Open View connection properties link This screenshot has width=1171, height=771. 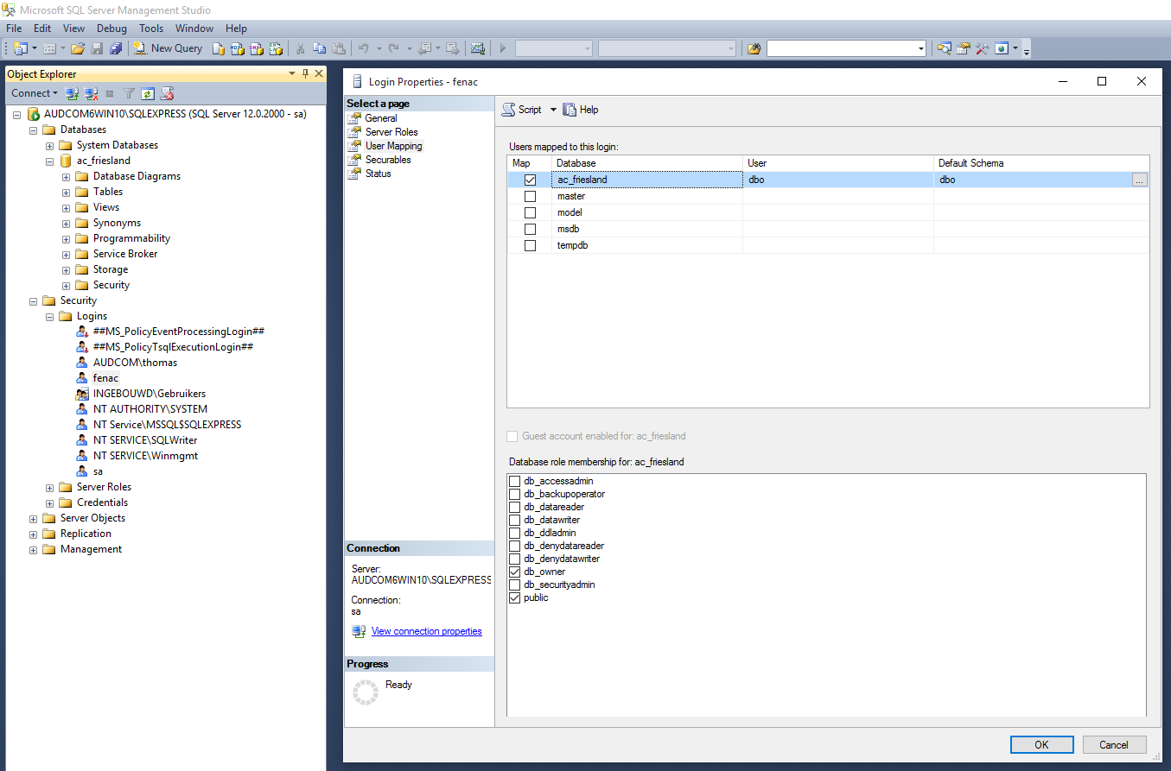pyautogui.click(x=426, y=631)
